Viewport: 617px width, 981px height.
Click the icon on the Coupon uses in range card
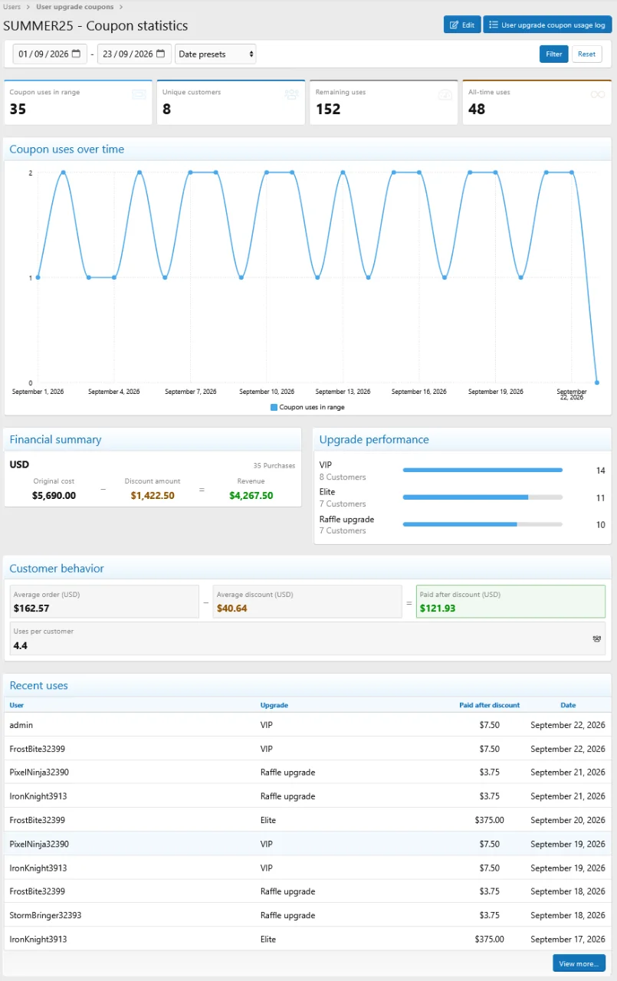[139, 94]
